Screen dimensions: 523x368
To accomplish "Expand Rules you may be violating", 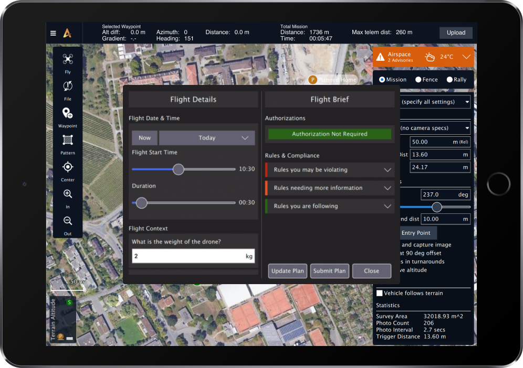I will 330,170.
